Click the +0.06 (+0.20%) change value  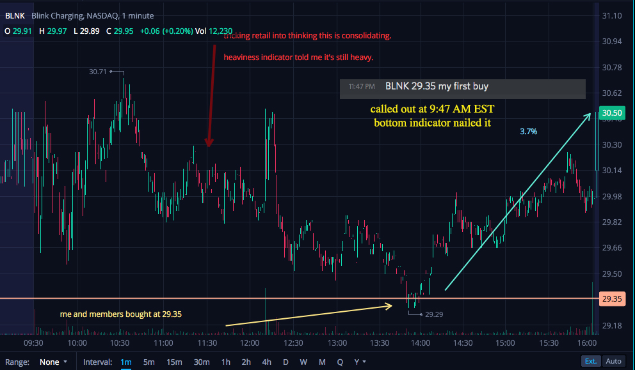166,31
